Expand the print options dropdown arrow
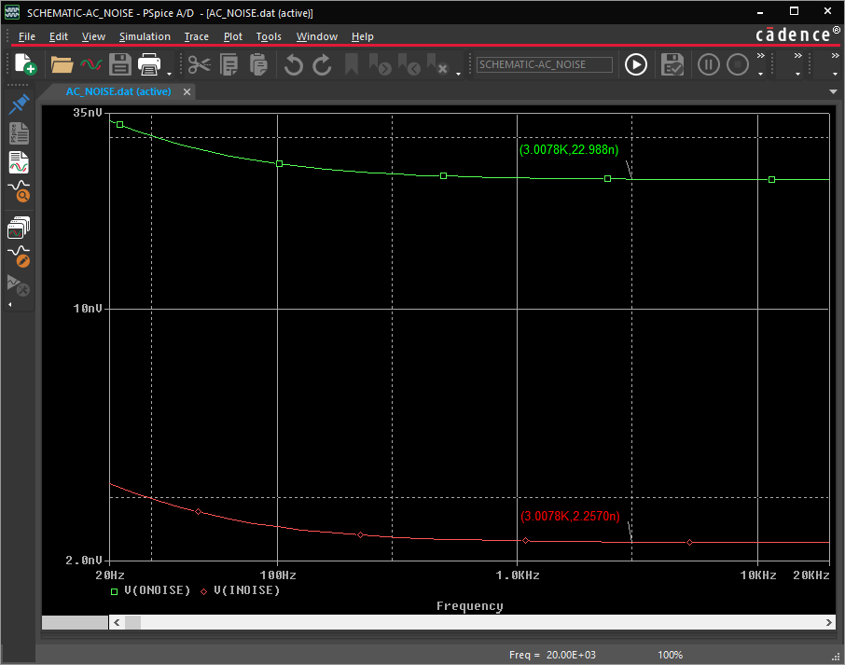 click(x=169, y=72)
